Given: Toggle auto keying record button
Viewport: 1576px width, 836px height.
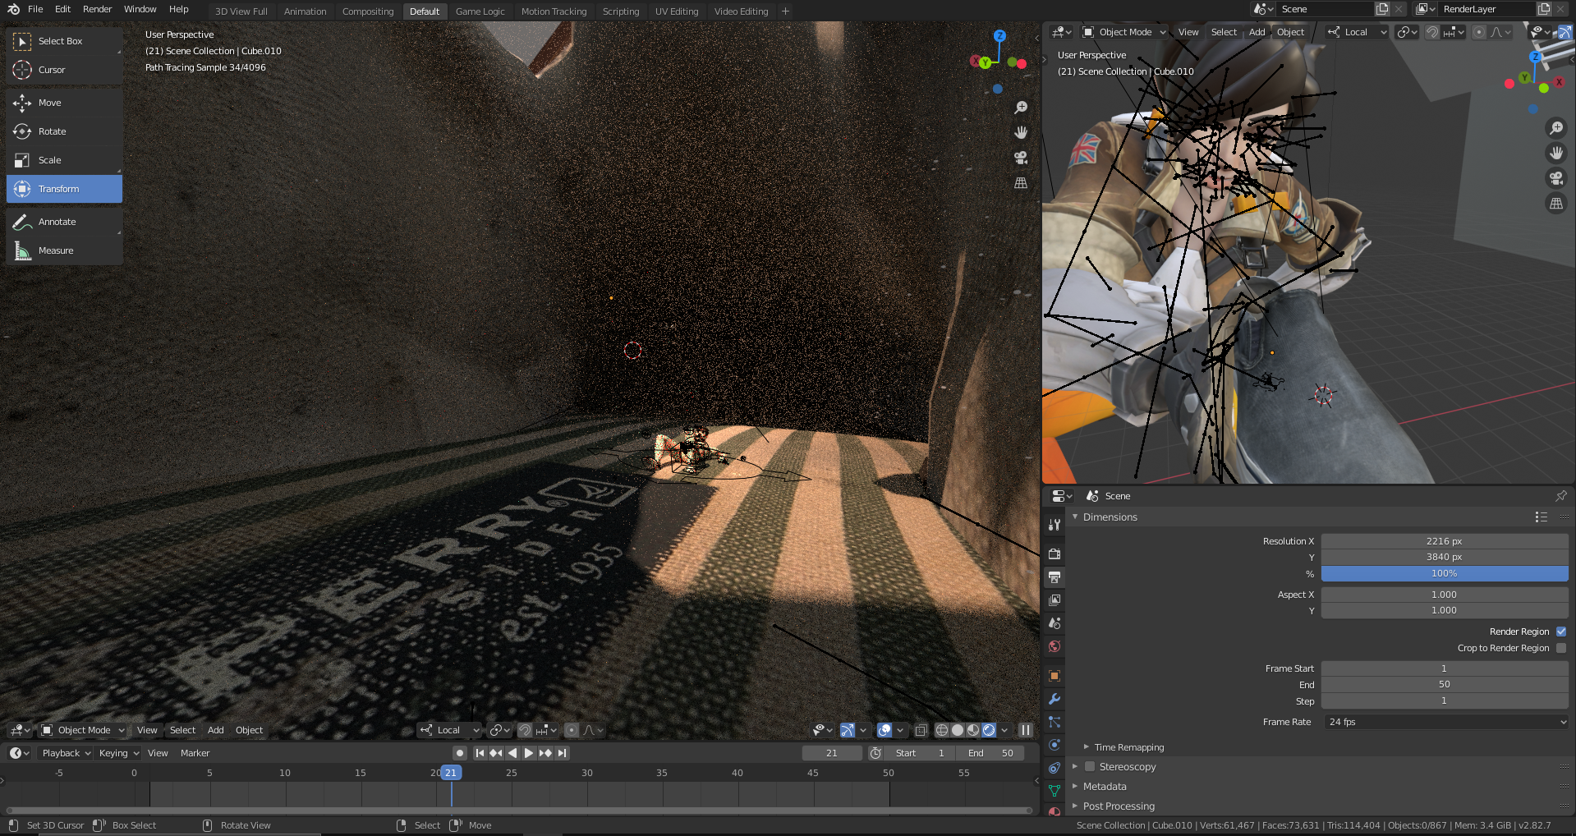Looking at the screenshot, I should (460, 753).
